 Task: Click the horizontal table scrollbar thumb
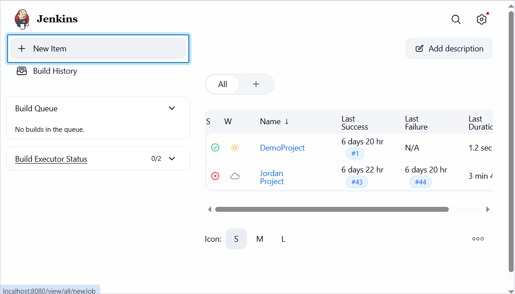click(332, 210)
